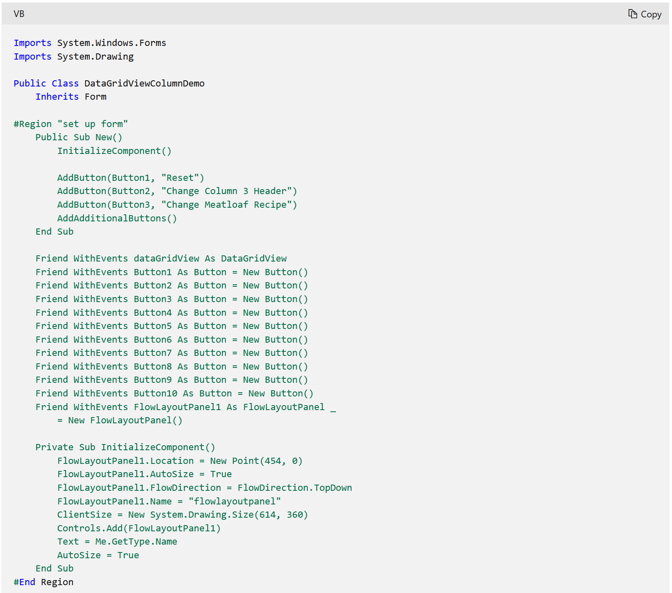Click the Imports System.Drawing line
Image resolution: width=672 pixels, height=593 pixels.
coord(74,56)
